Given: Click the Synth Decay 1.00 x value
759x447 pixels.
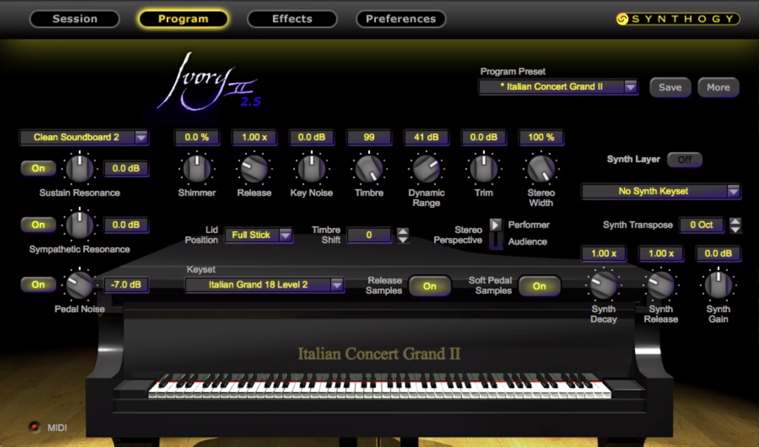Looking at the screenshot, I should (x=603, y=254).
